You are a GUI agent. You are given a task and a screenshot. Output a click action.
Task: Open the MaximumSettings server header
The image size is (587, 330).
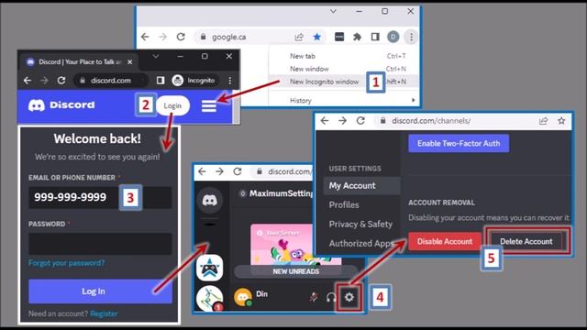pyautogui.click(x=277, y=193)
